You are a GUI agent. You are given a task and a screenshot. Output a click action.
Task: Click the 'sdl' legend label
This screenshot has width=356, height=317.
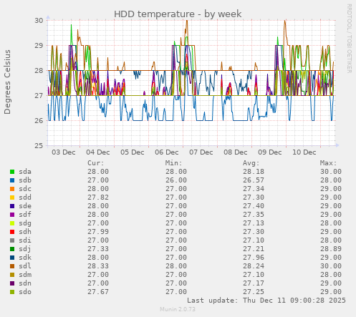[25, 266]
